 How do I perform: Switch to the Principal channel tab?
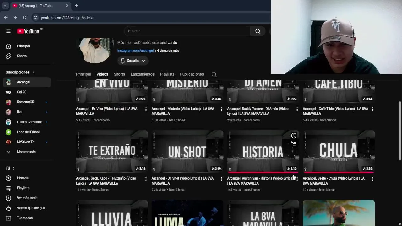tap(83, 74)
